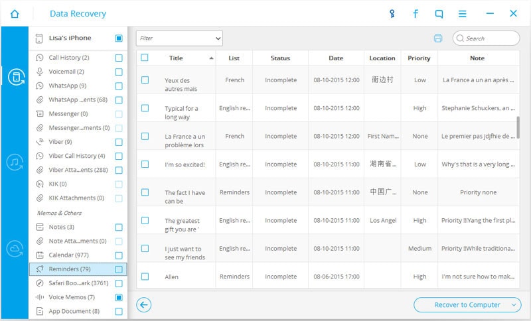Click the App Document file icon
The width and height of the screenshot is (531, 321).
[x=40, y=311]
